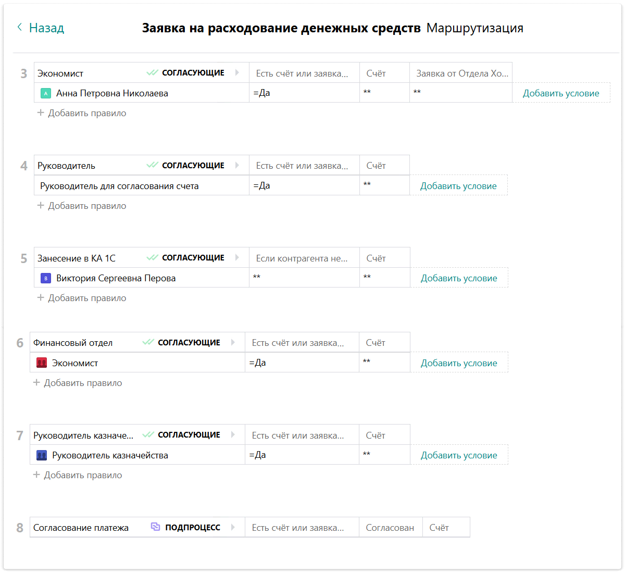The height and width of the screenshot is (573, 625).
Task: Click the double-check icon in Занесение в КА 1С step
Action: [x=152, y=258]
